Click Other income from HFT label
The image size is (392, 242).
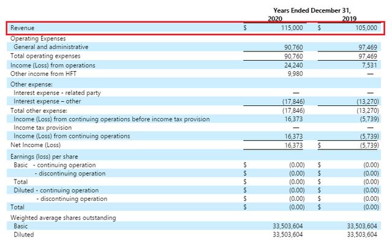(x=43, y=74)
